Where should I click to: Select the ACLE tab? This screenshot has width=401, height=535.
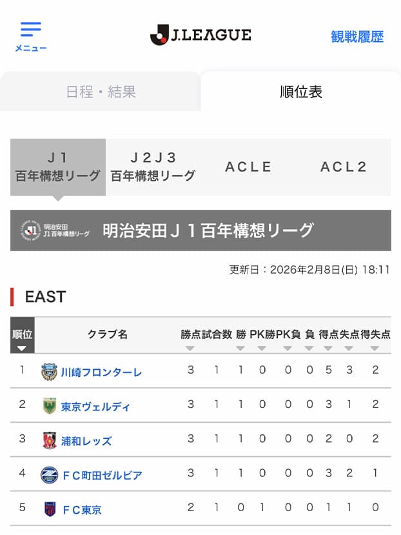click(248, 167)
